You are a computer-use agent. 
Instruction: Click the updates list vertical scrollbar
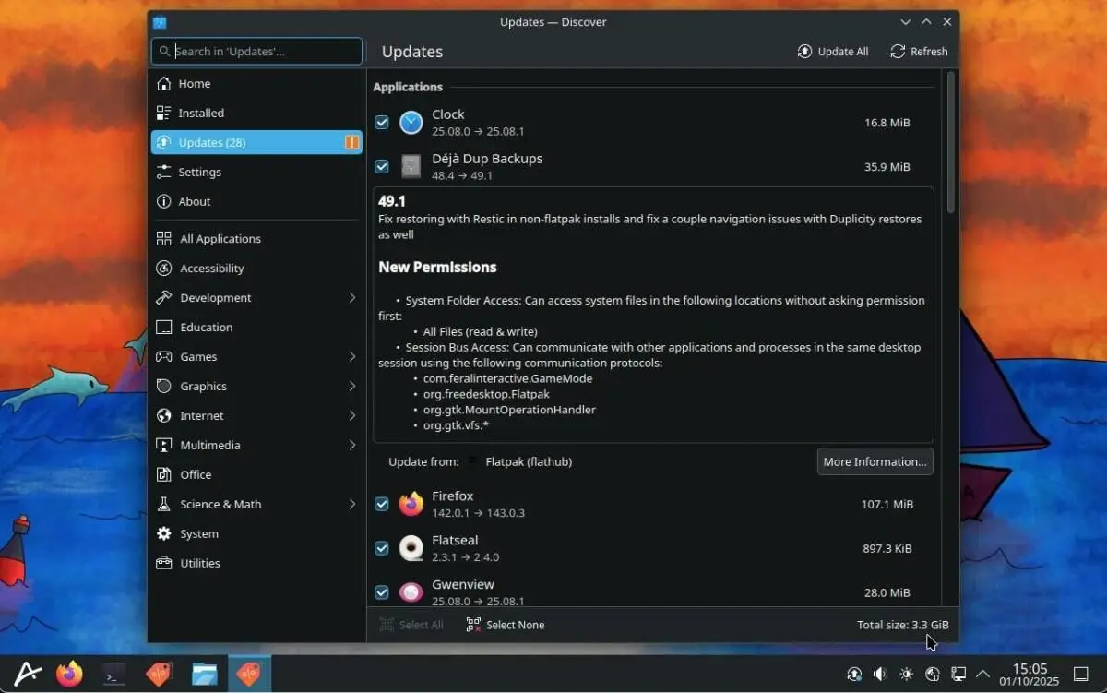tap(950, 143)
